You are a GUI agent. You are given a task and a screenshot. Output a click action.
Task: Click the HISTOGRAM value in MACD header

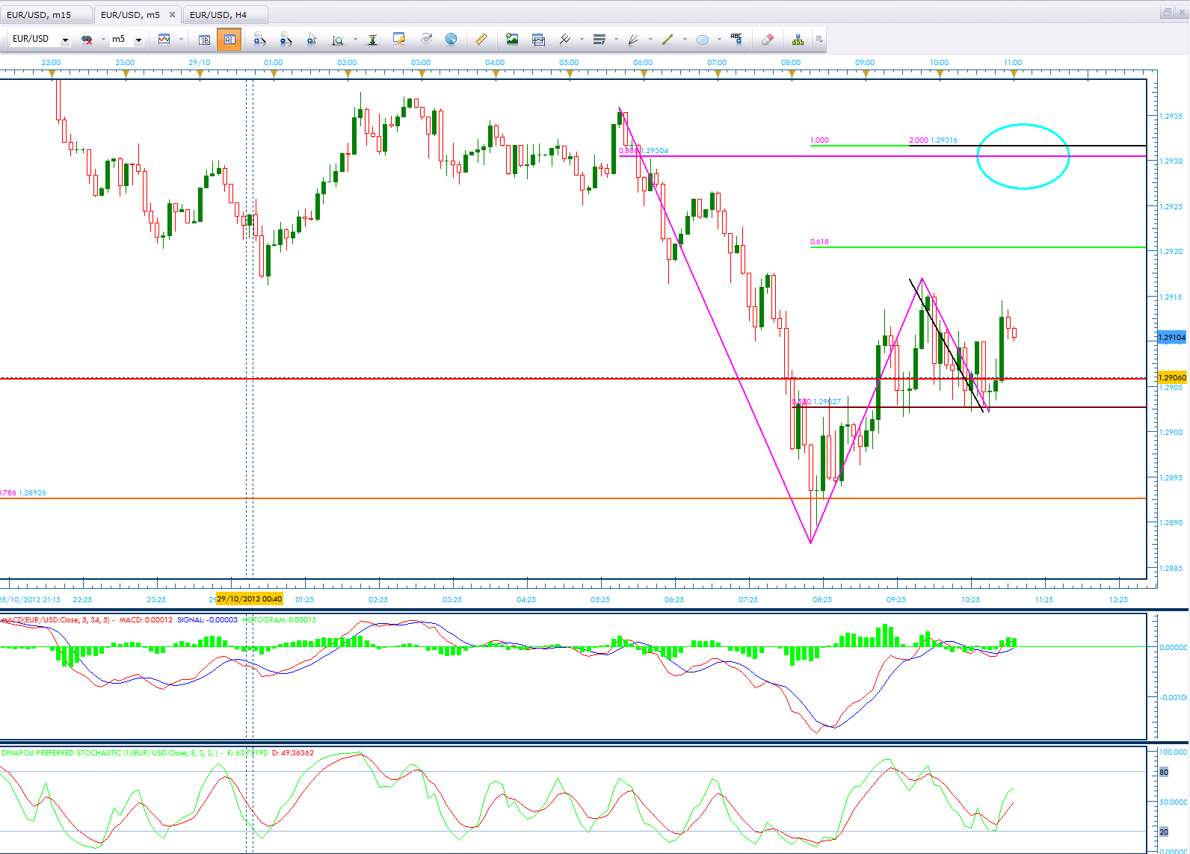point(280,620)
